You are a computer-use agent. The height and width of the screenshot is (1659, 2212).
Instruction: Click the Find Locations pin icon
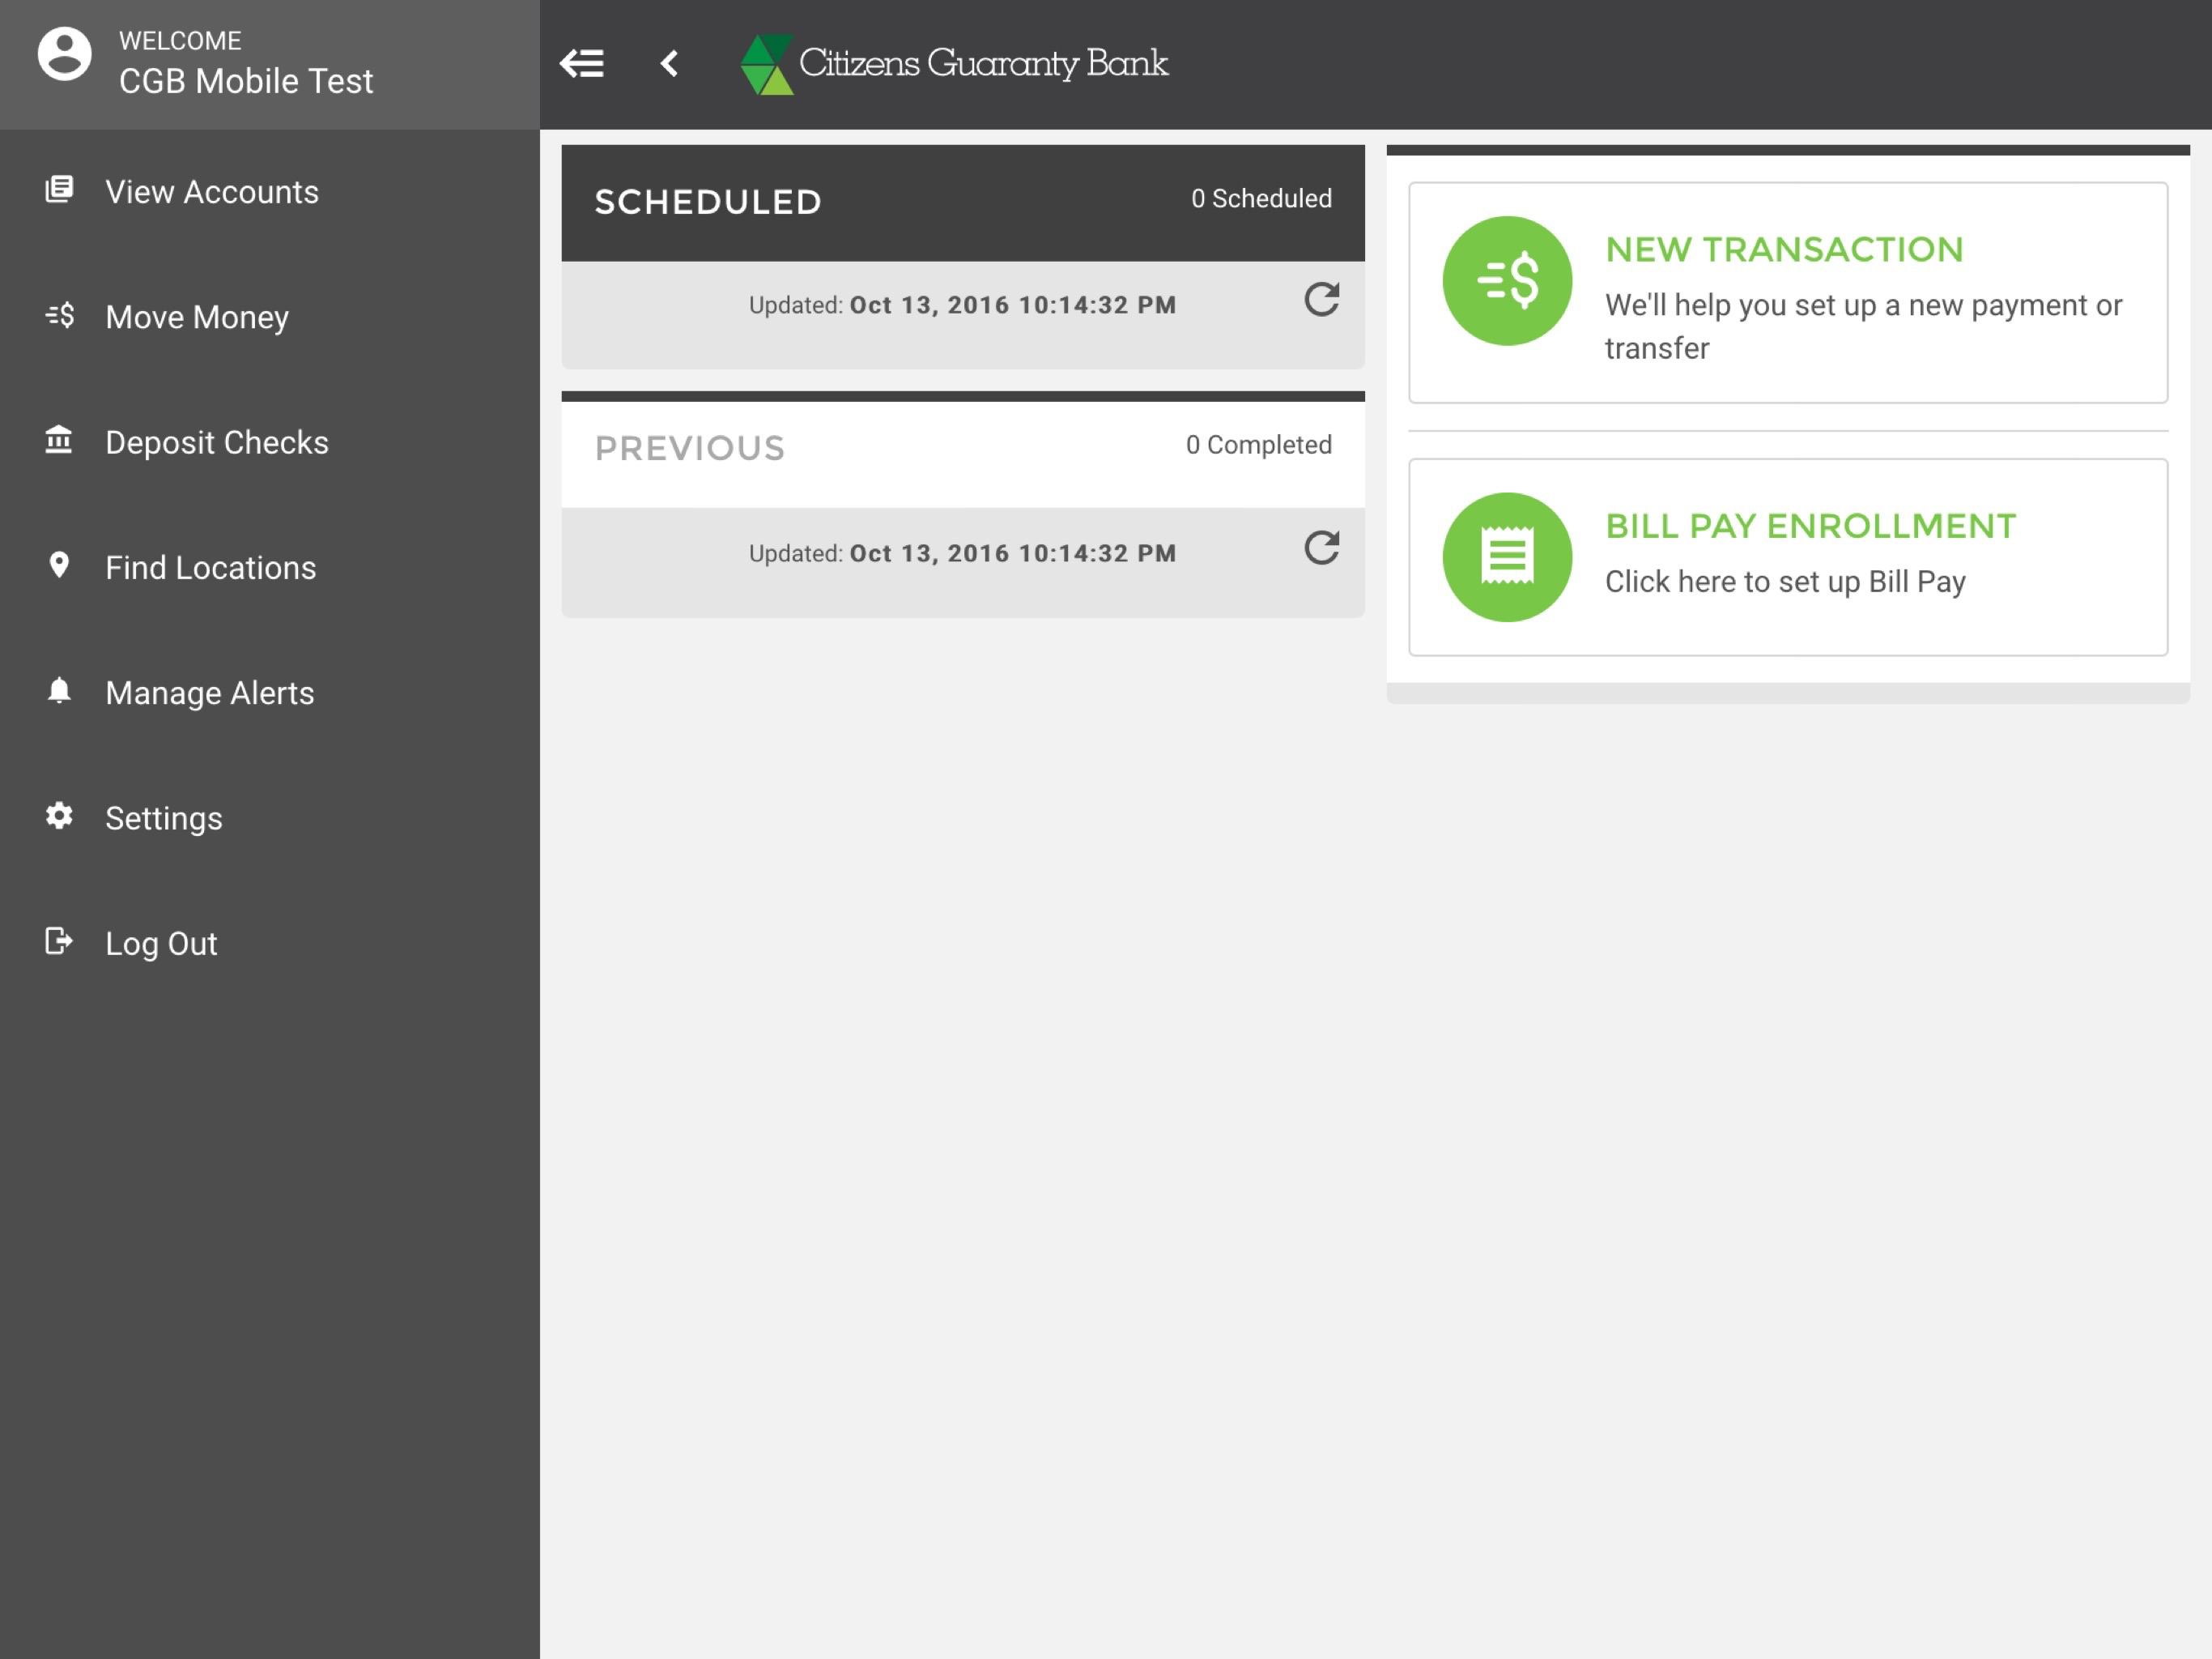pos(59,565)
